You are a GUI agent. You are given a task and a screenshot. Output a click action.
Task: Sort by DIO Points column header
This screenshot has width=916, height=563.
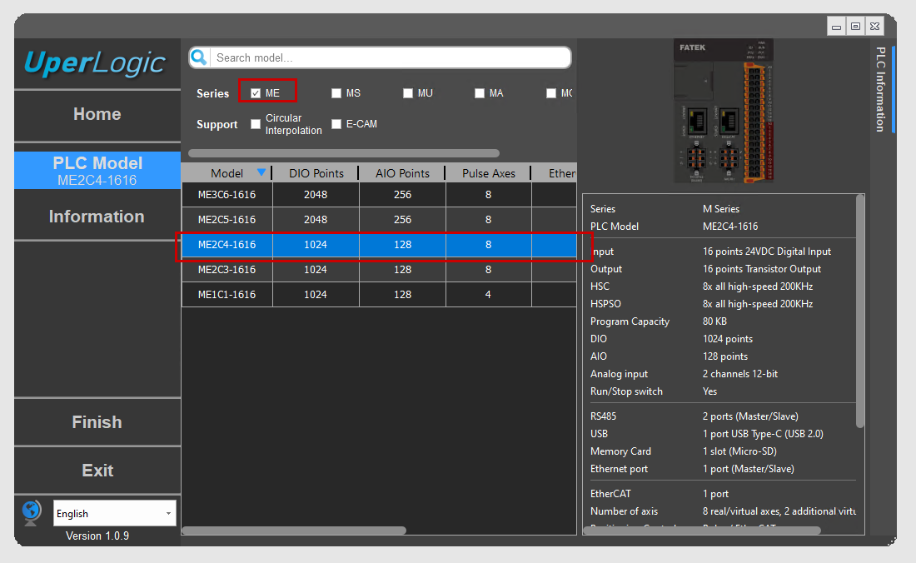point(316,173)
